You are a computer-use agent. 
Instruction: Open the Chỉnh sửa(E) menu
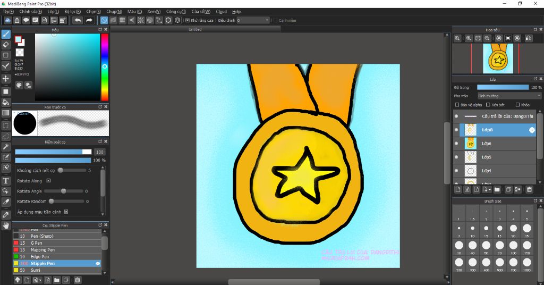30,12
